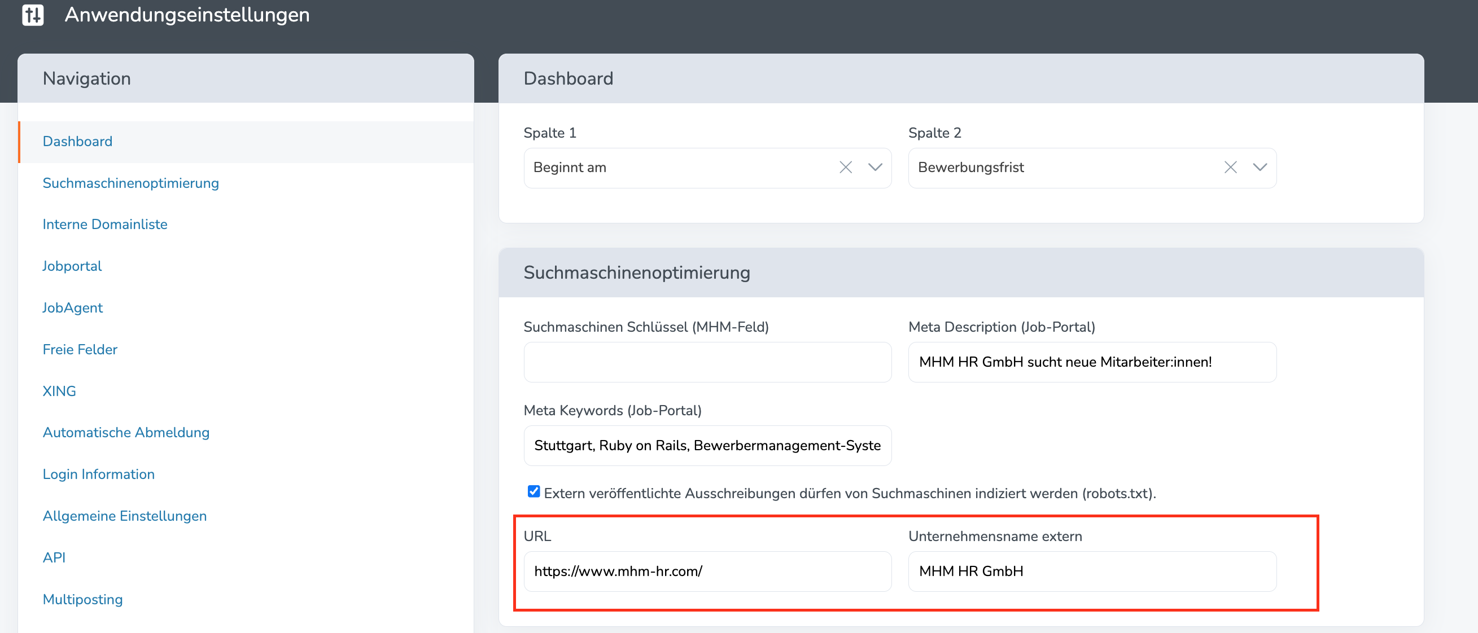Navigate to Jobportal settings
Image resolution: width=1478 pixels, height=633 pixels.
pyautogui.click(x=71, y=266)
